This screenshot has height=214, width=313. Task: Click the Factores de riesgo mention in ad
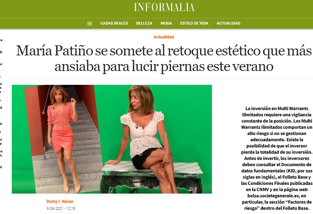(x=287, y=205)
